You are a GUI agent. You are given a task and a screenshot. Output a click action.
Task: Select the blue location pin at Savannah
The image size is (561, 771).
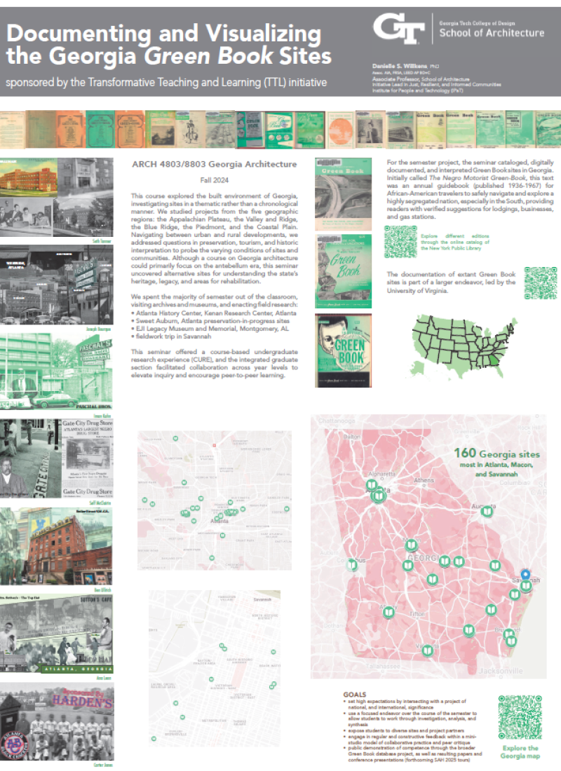tap(525, 575)
